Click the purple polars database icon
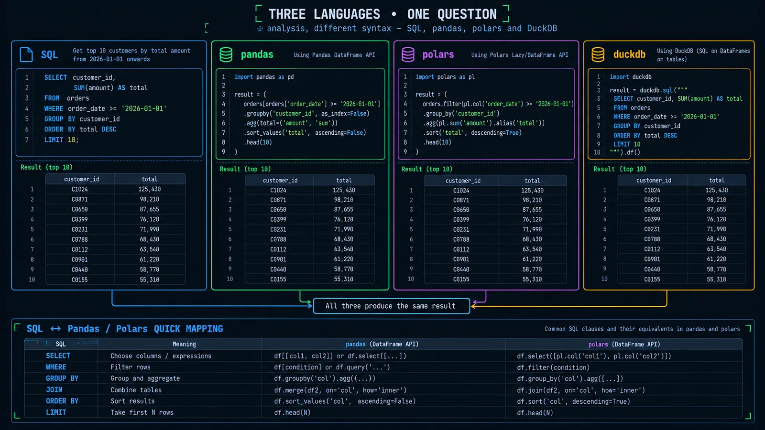 [408, 54]
